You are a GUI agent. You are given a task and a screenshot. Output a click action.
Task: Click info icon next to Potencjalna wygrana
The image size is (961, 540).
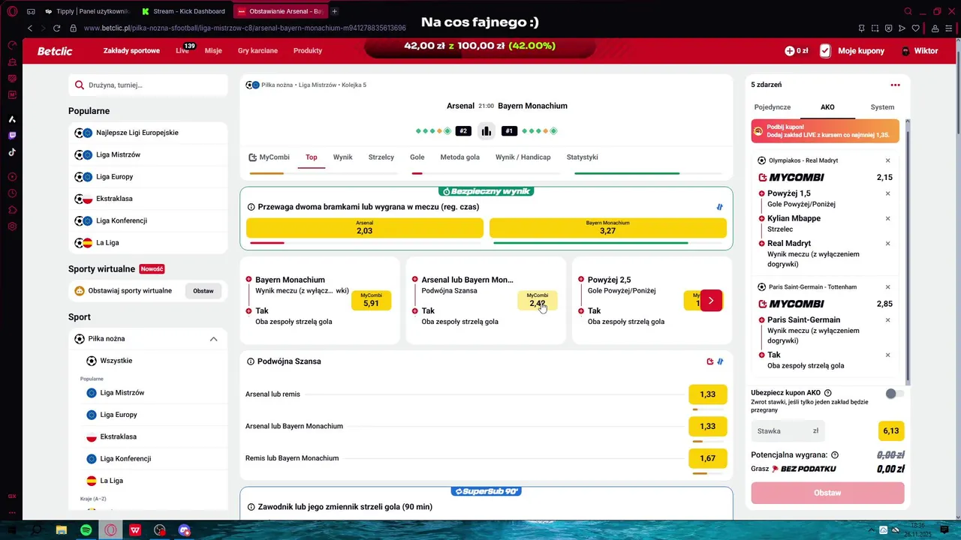point(835,455)
